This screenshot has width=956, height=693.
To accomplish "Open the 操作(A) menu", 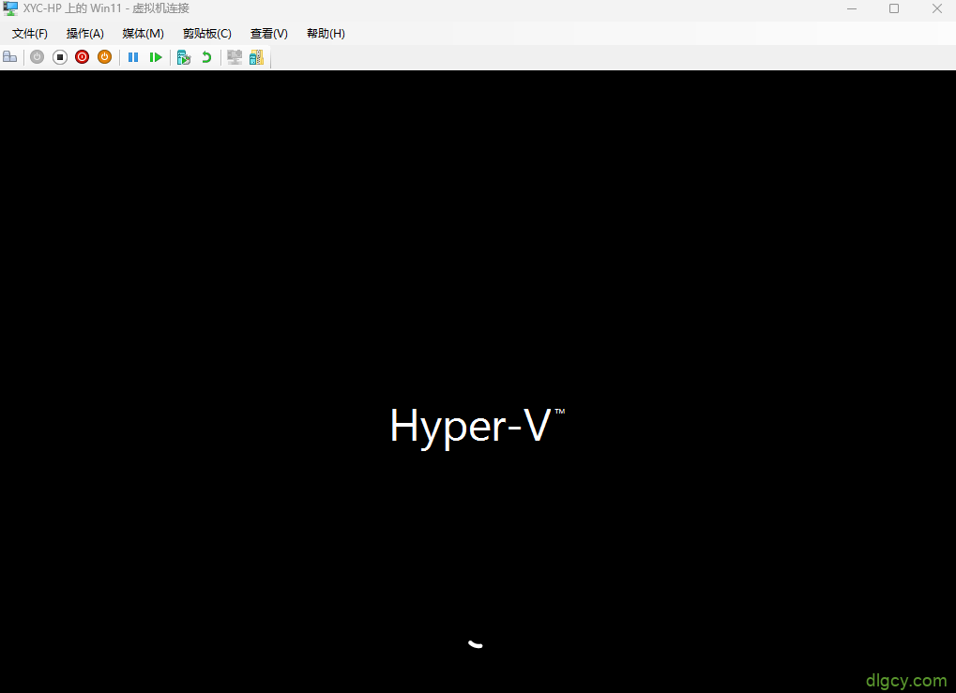I will click(x=84, y=34).
